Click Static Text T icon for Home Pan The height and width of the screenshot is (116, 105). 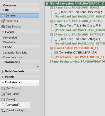point(56,12)
